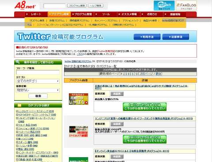Open オンライン英会話 program title link
The width and height of the screenshot is (212, 162).
[132, 151]
